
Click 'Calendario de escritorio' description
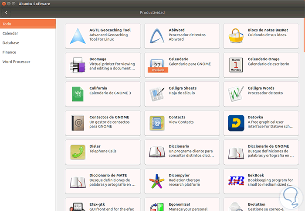[x=268, y=64]
